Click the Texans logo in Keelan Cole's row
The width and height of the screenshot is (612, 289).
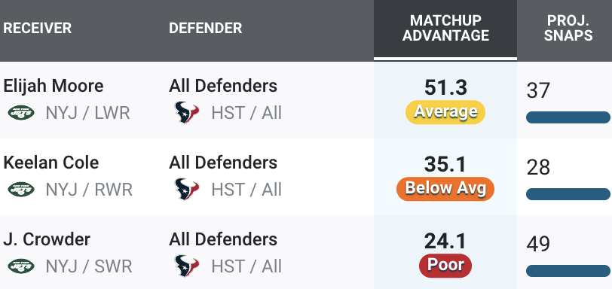pyautogui.click(x=187, y=190)
